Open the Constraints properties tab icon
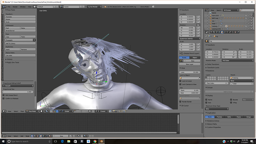This screenshot has width=256, height=144. click(225, 32)
